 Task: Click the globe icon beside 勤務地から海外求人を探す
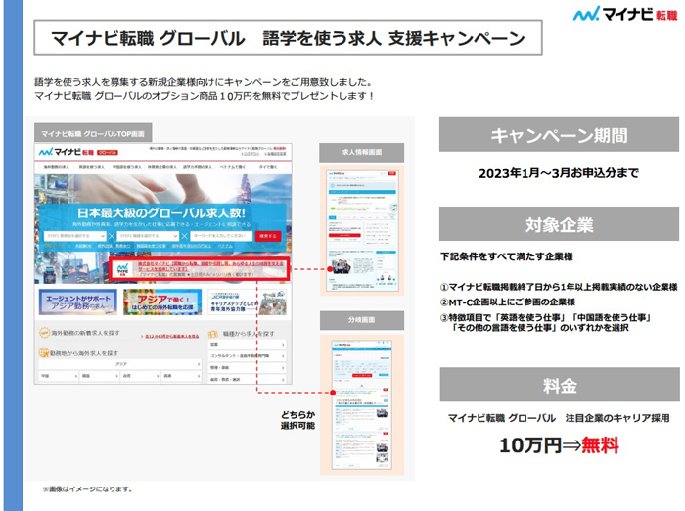coord(44,352)
